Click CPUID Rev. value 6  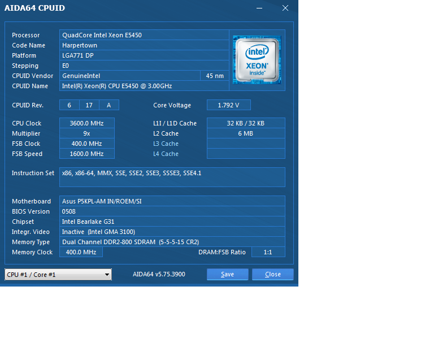coord(69,105)
